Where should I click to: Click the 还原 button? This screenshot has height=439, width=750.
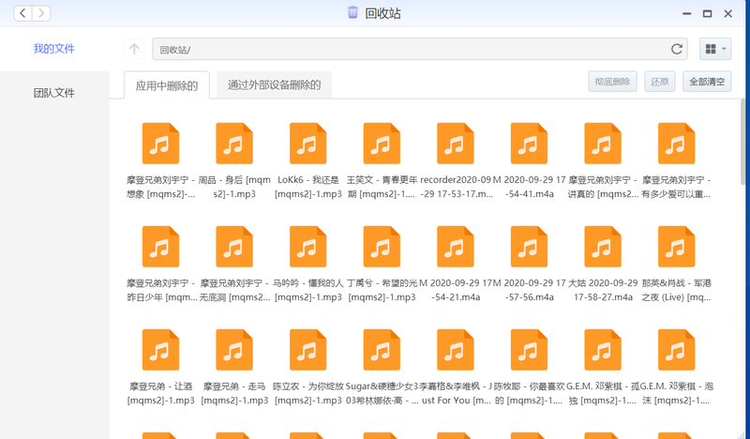pyautogui.click(x=660, y=82)
